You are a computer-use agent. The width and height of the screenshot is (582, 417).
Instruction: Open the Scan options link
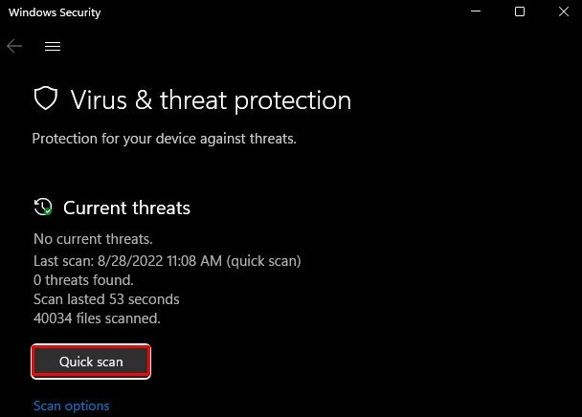72,406
